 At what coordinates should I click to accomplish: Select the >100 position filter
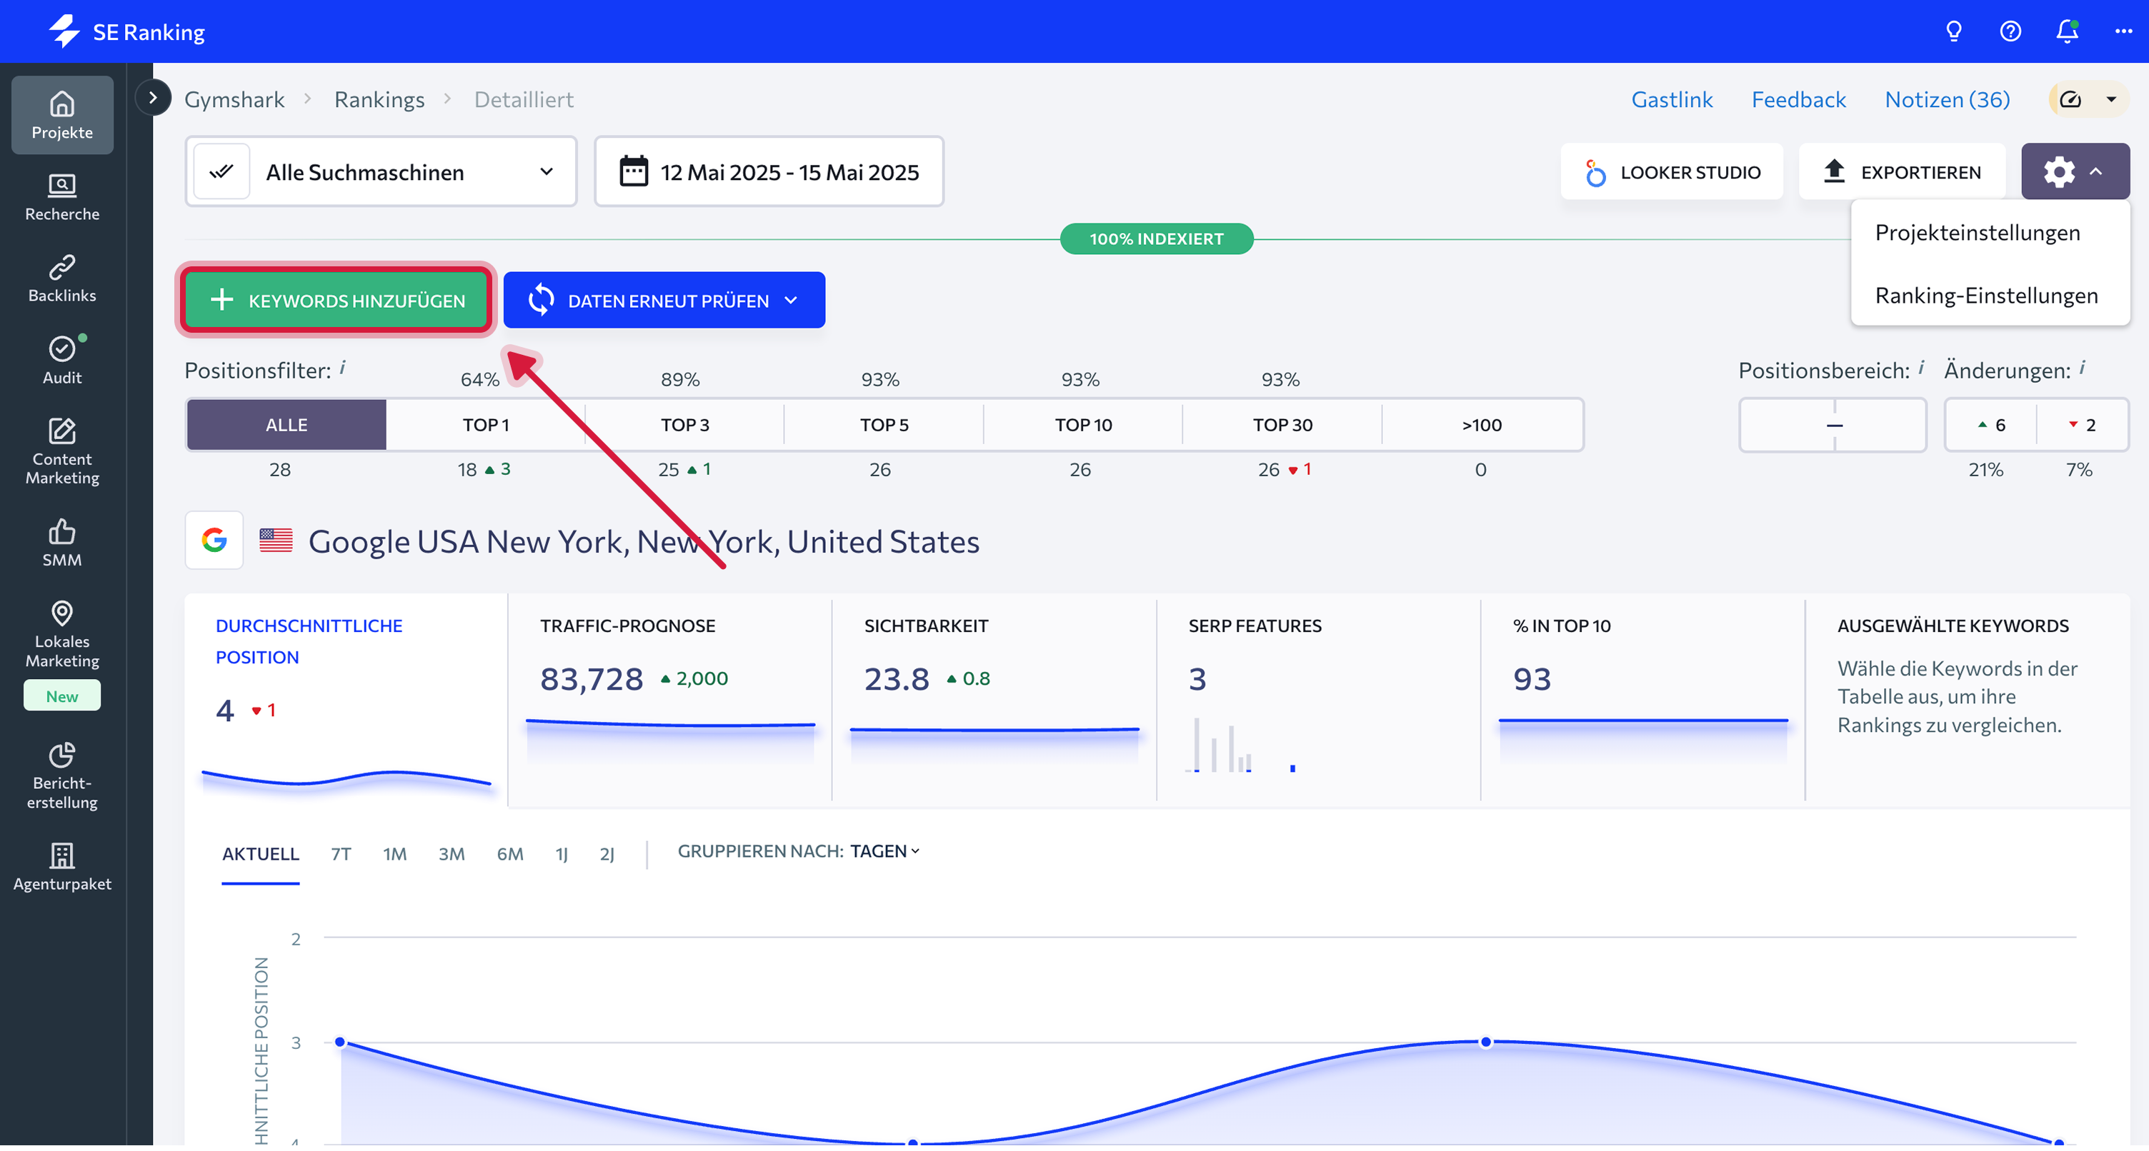tap(1482, 426)
